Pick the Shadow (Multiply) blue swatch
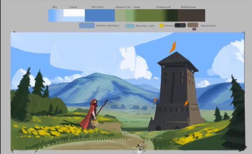Viewport: 252px width, 154px height. coord(87,25)
